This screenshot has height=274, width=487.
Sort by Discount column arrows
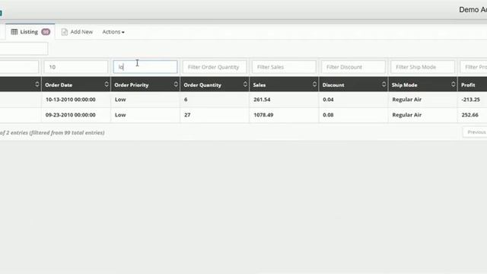tap(384, 84)
